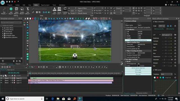Click the Fit to width button
This screenshot has height=101, width=180.
coord(138,70)
